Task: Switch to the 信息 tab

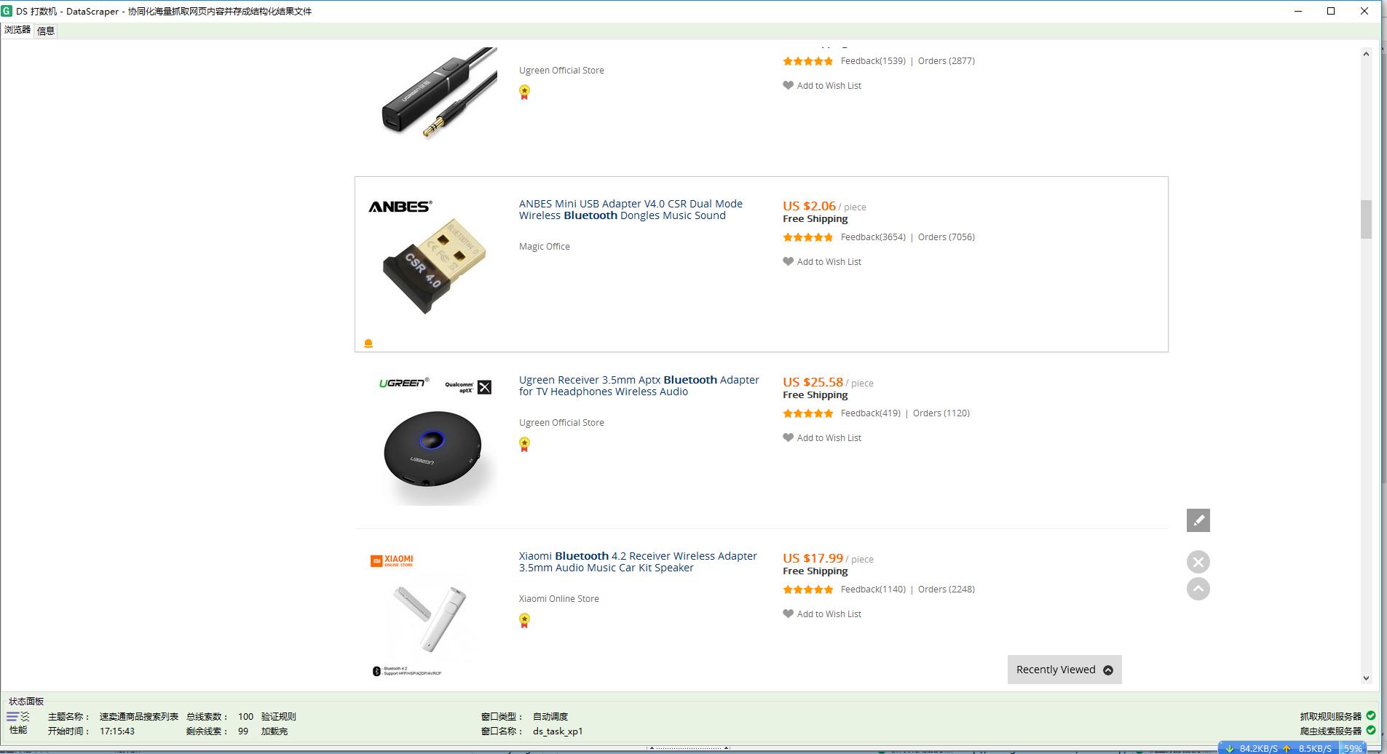Action: 45,30
